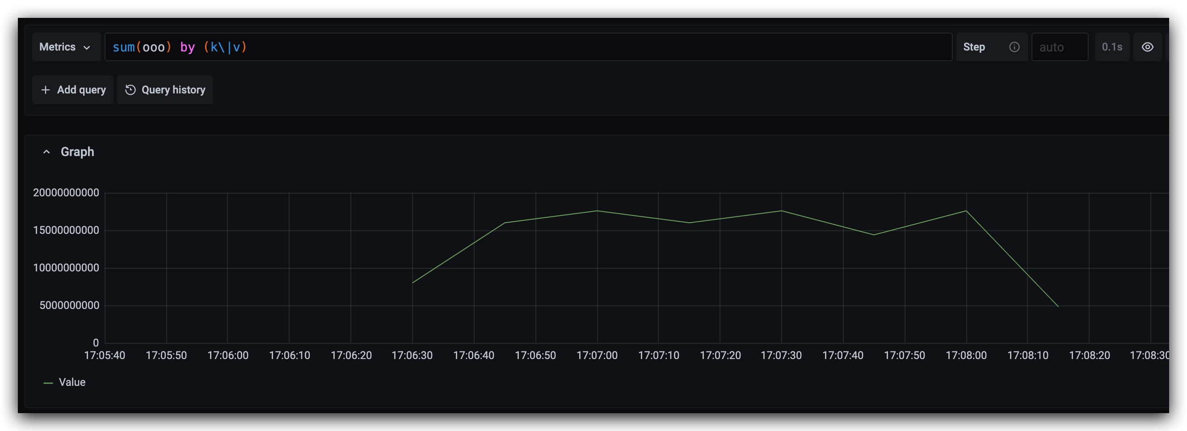
Task: Click the 5000000000 y-axis label
Action: click(69, 305)
